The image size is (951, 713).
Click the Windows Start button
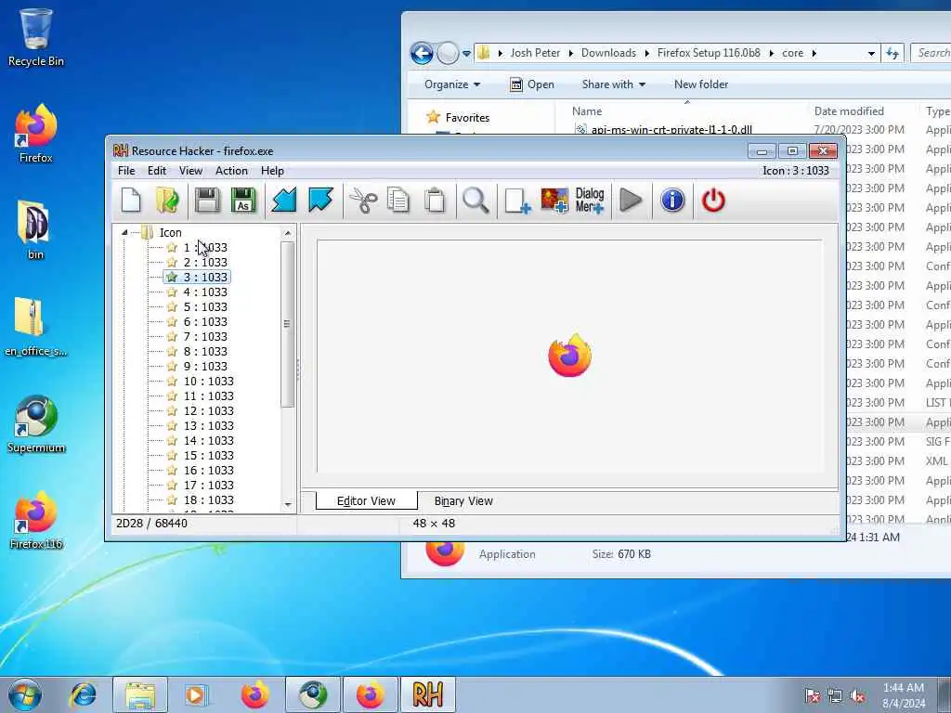point(25,694)
